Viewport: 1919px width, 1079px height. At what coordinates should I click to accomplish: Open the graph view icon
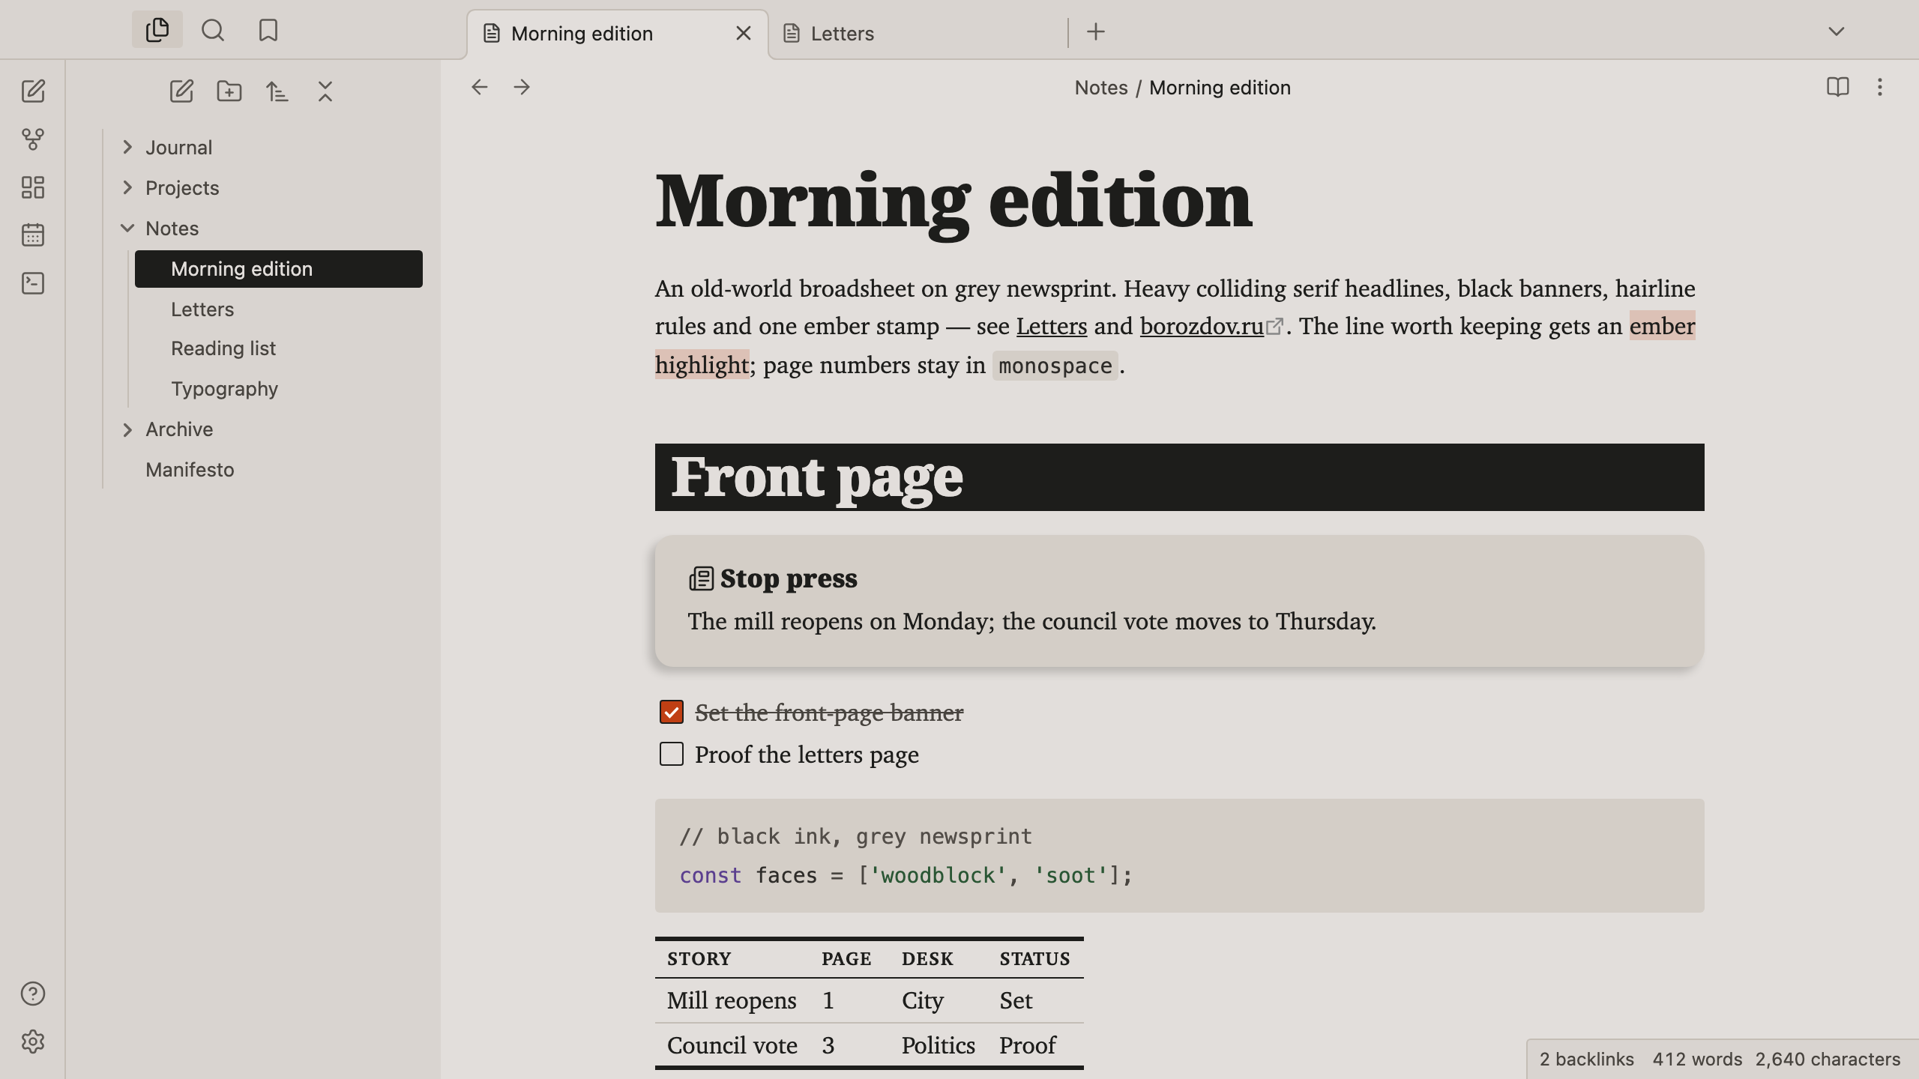pos(33,139)
